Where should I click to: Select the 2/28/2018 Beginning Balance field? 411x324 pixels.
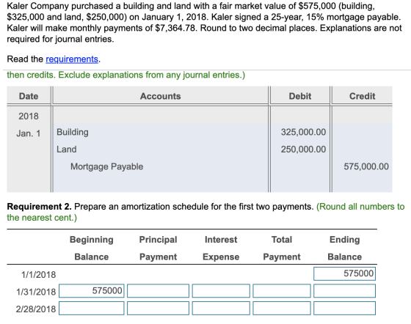pyautogui.click(x=92, y=309)
